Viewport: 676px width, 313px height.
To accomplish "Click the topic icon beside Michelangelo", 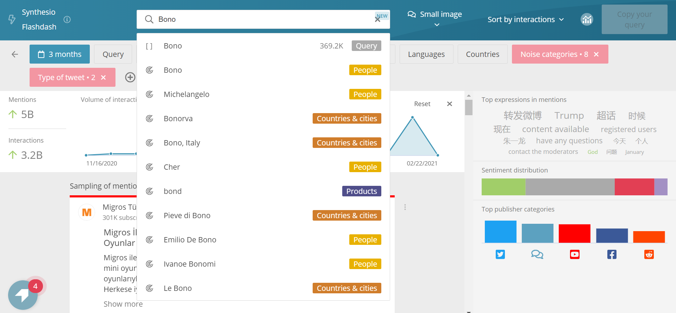I will pos(150,94).
